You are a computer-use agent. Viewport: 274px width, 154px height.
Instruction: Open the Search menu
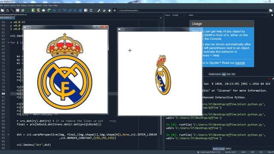pyautogui.click(x=6, y=6)
